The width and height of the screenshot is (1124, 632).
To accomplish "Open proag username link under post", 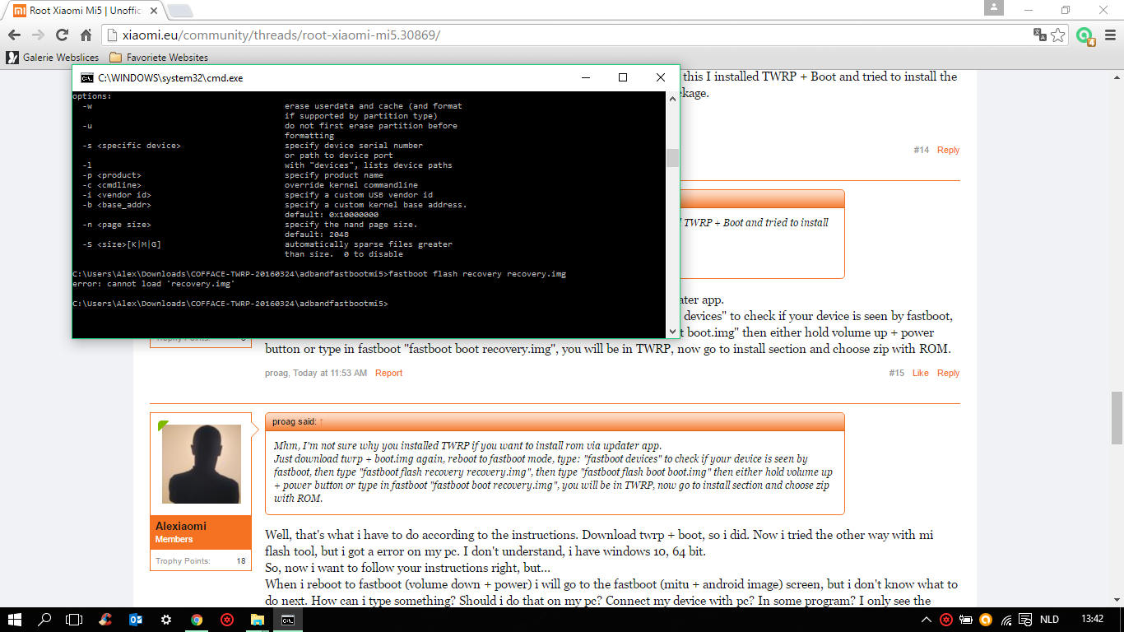I will [x=276, y=373].
